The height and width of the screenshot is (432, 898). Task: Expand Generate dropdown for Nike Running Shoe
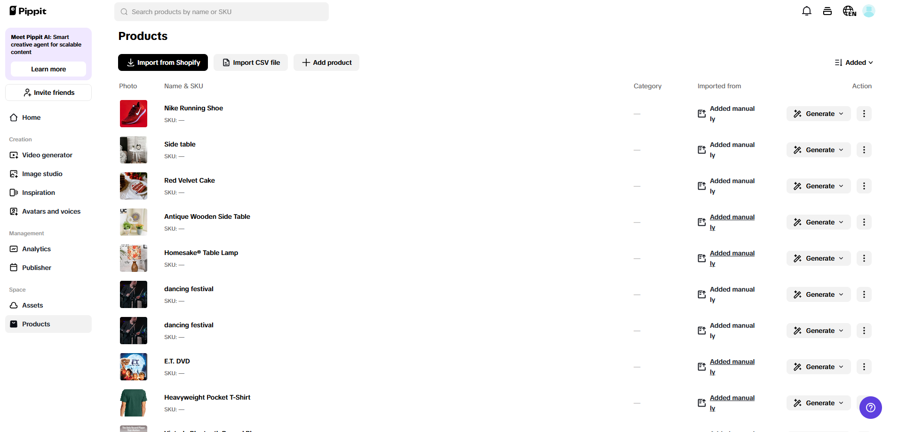point(819,114)
